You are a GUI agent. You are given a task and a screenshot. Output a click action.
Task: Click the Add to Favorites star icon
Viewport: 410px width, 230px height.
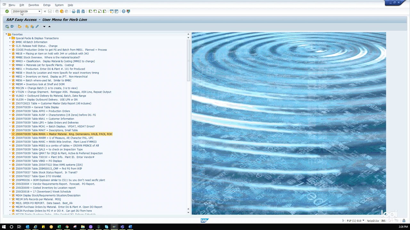[27, 27]
